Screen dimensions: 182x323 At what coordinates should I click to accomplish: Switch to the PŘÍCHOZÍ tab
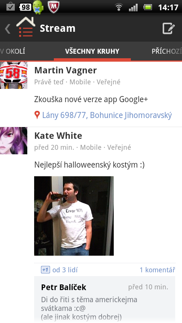click(167, 51)
